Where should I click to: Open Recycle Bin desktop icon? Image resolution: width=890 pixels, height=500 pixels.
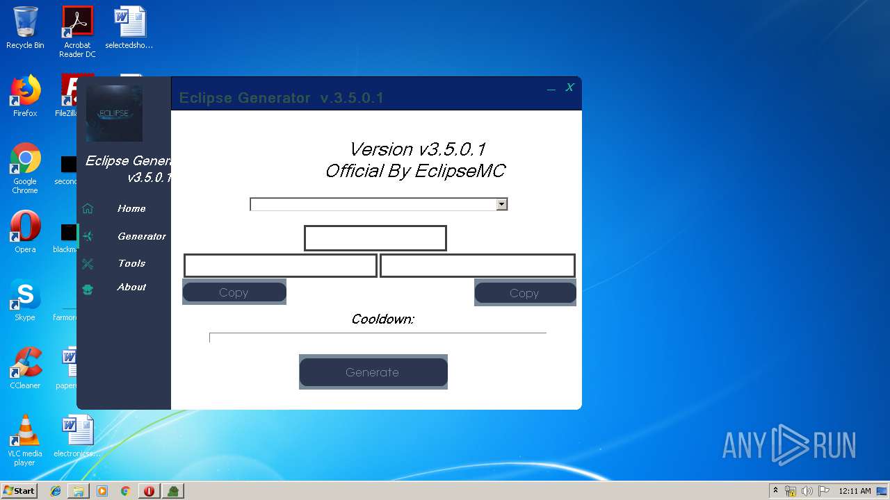25,28
